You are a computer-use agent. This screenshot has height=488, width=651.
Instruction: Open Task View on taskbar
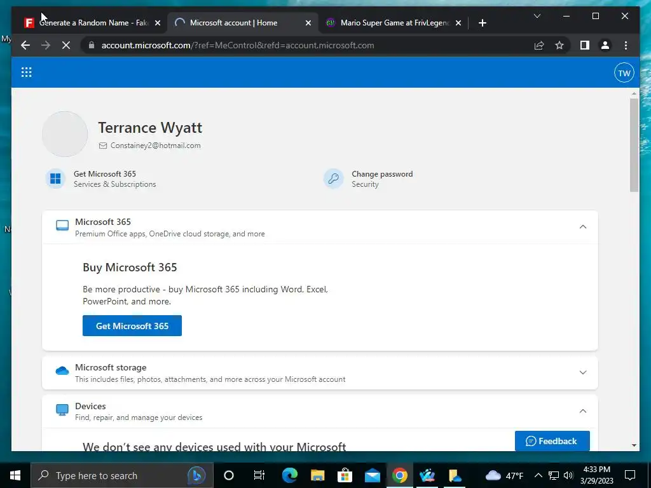click(259, 475)
